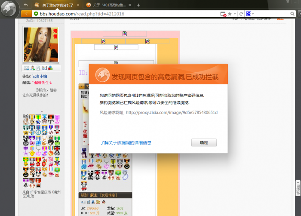View profile document icon under avatar
The image size is (301, 216).
[x=38, y=68]
